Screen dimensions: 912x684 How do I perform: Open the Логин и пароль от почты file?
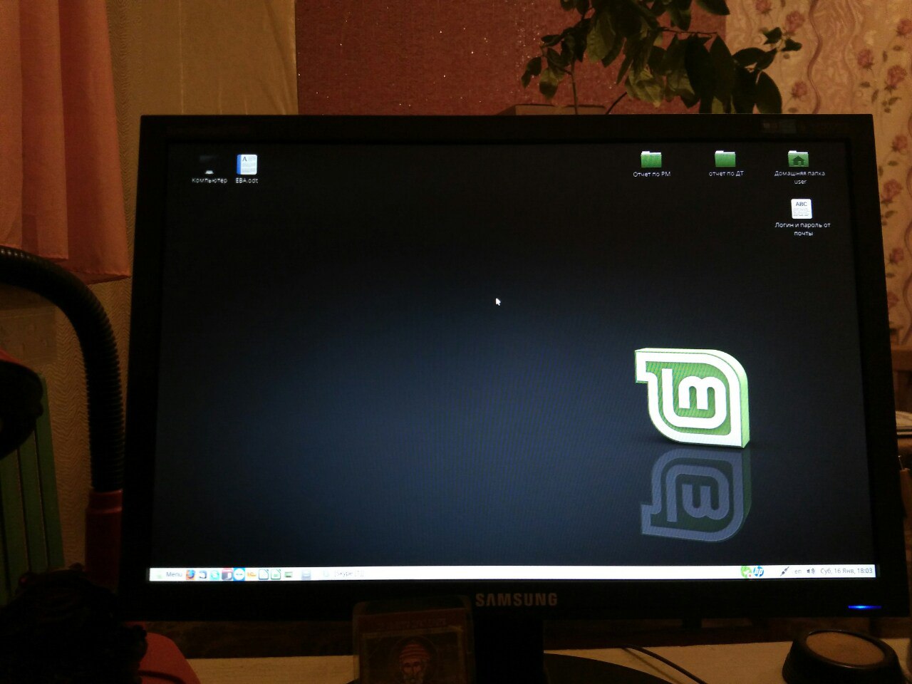pos(802,218)
